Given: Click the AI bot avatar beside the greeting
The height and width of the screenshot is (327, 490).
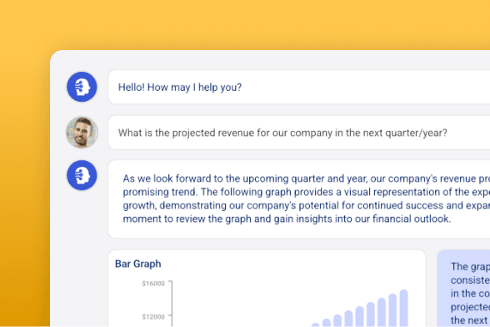Looking at the screenshot, I should [x=82, y=87].
